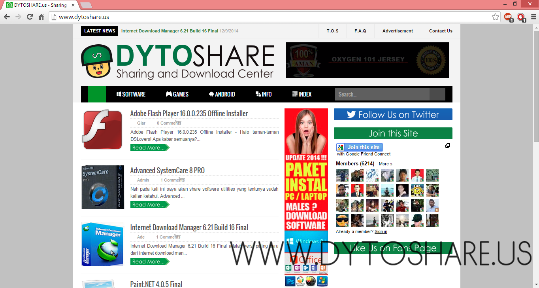
Task: Open Adobe Flash Player thumbnail image
Action: [x=102, y=130]
